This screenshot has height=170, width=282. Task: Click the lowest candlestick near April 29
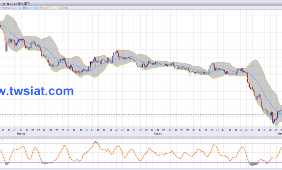click(x=273, y=118)
